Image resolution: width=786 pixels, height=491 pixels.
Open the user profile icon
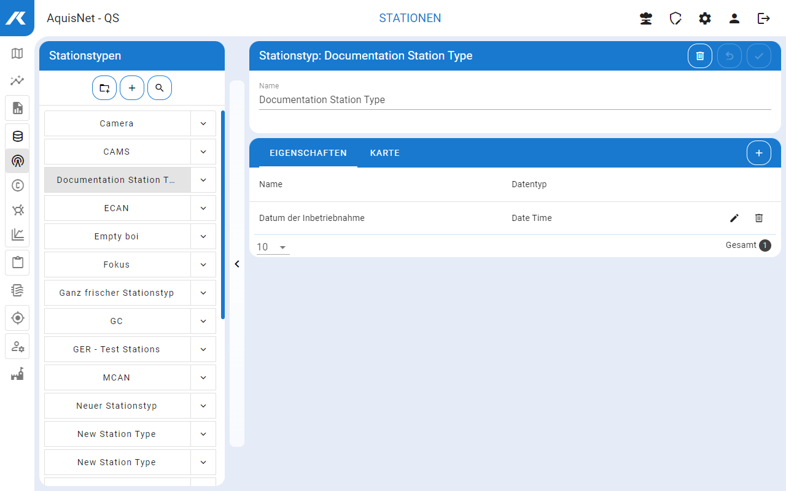click(x=734, y=18)
